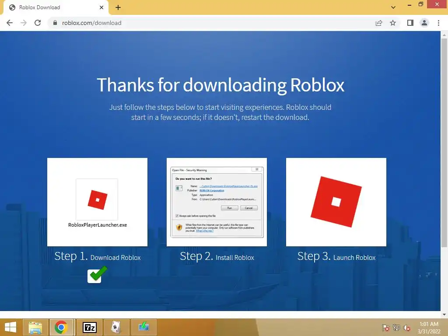448x336 pixels.
Task: Minimize the Chrome window
Action: (x=409, y=4)
